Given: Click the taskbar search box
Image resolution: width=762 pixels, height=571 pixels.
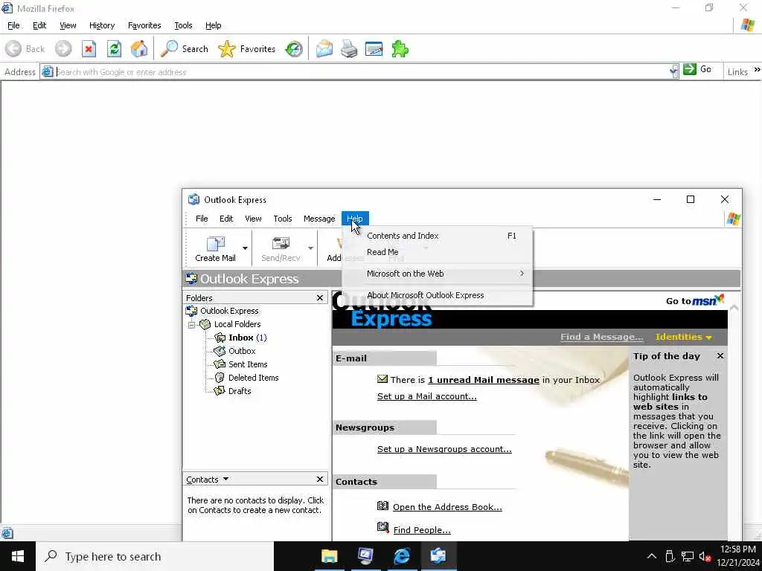Looking at the screenshot, I should pos(155,556).
